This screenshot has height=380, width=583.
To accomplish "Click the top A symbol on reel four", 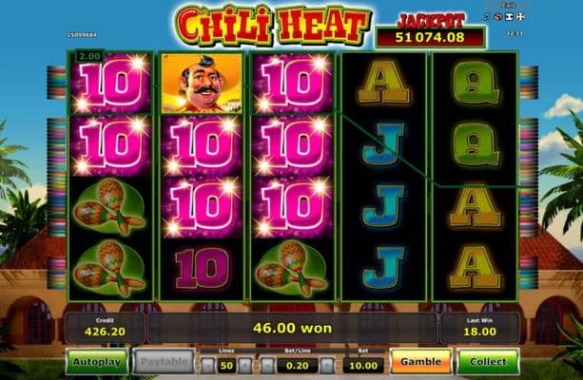I will click(x=383, y=83).
